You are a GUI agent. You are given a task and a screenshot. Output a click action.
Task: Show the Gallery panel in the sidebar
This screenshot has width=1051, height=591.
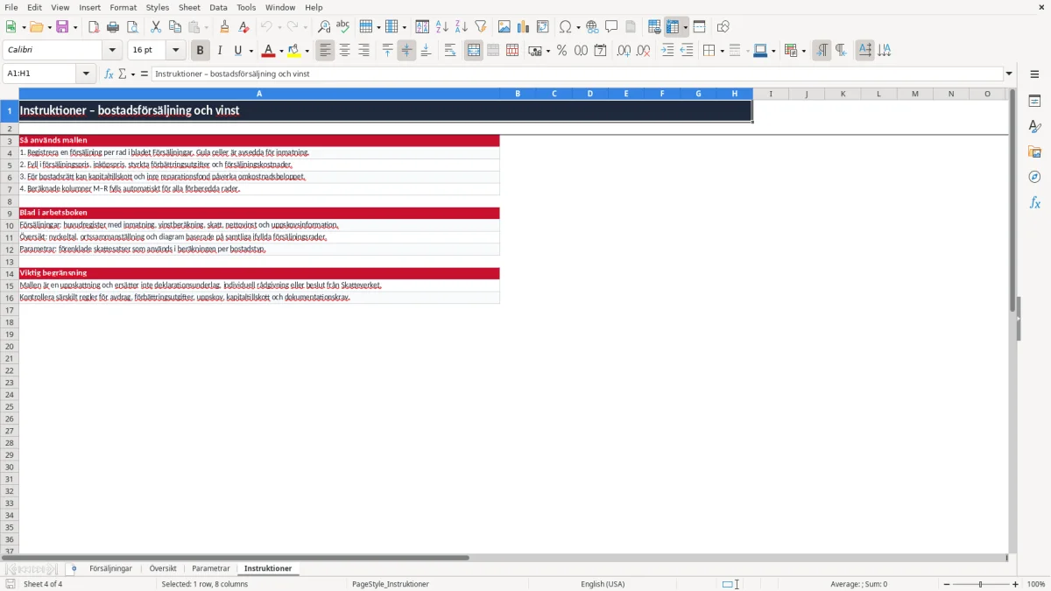pos(1034,151)
